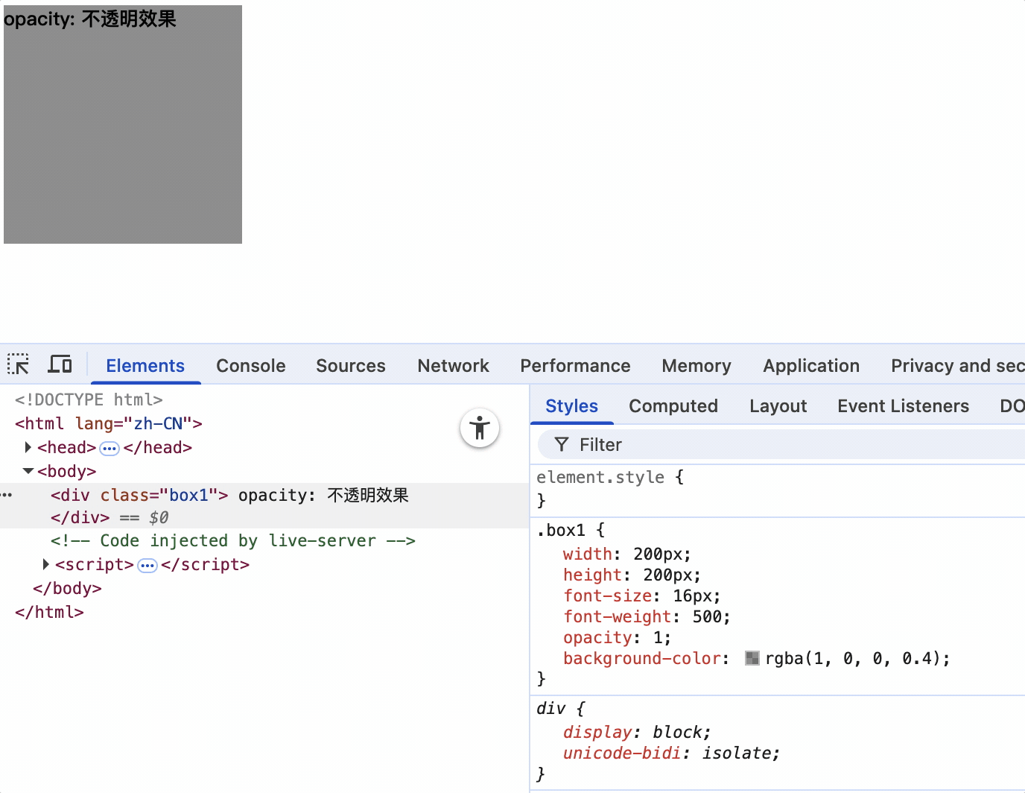Activate the inspect element picker icon
Screen dimensions: 1025x793
coord(18,364)
